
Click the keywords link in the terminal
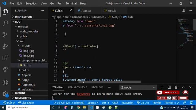[84, 94]
